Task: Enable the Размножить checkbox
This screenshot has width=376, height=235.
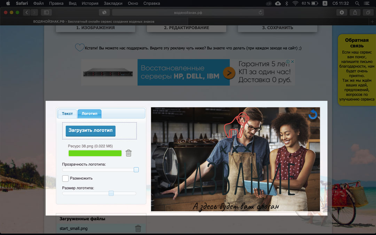Action: [x=65, y=178]
